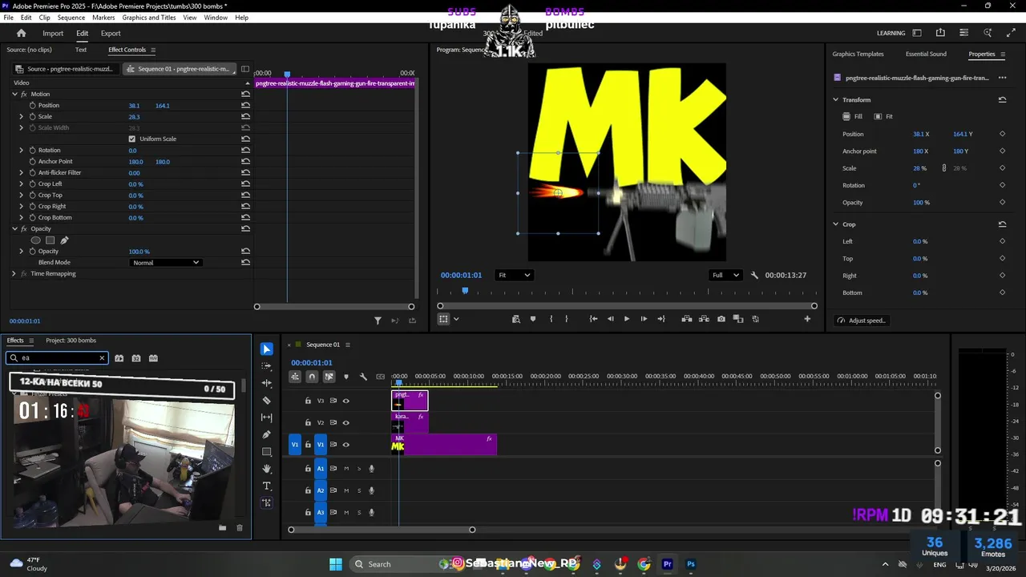The image size is (1026, 577).
Task: Open Program Monitor settings wrench
Action: (754, 275)
